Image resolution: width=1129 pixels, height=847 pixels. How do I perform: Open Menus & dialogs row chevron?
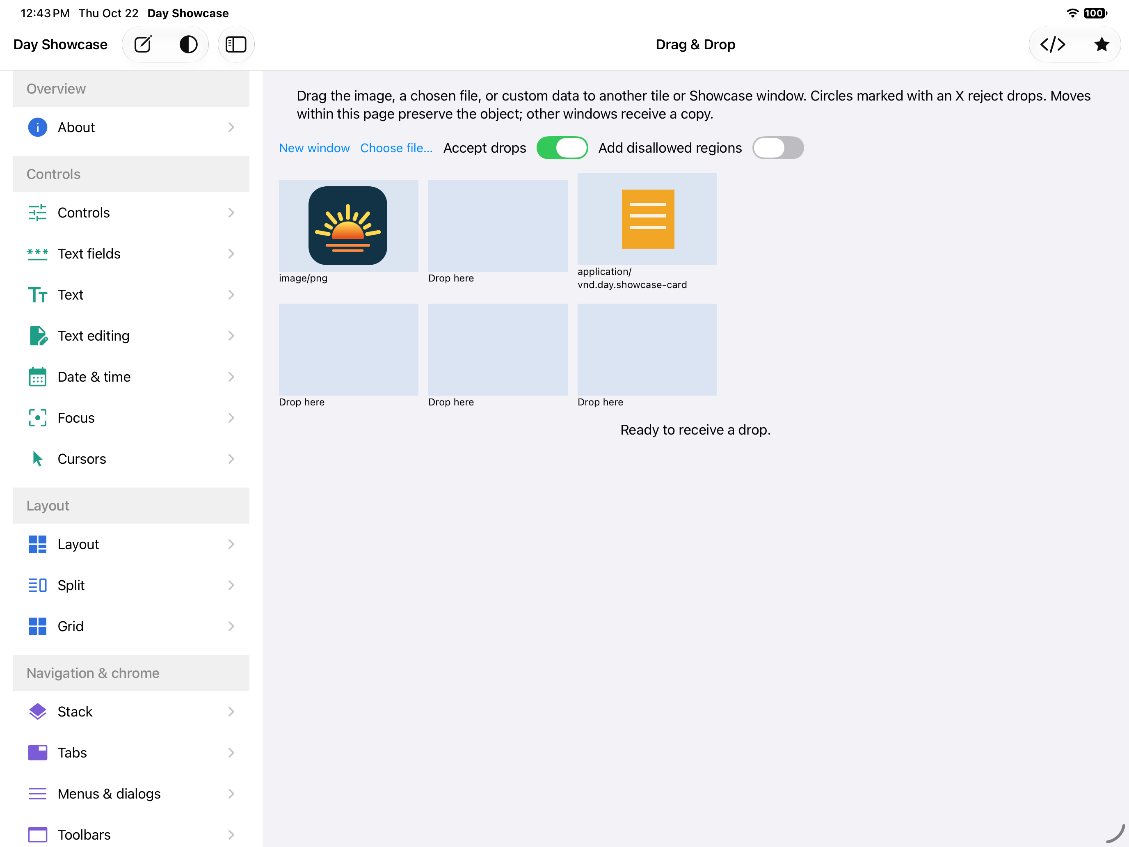[x=231, y=793]
